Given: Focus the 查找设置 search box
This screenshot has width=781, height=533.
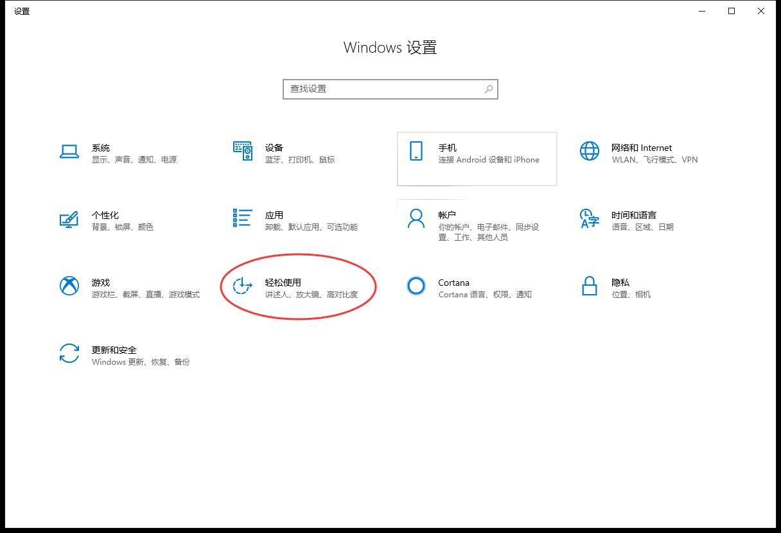Looking at the screenshot, I should 390,89.
